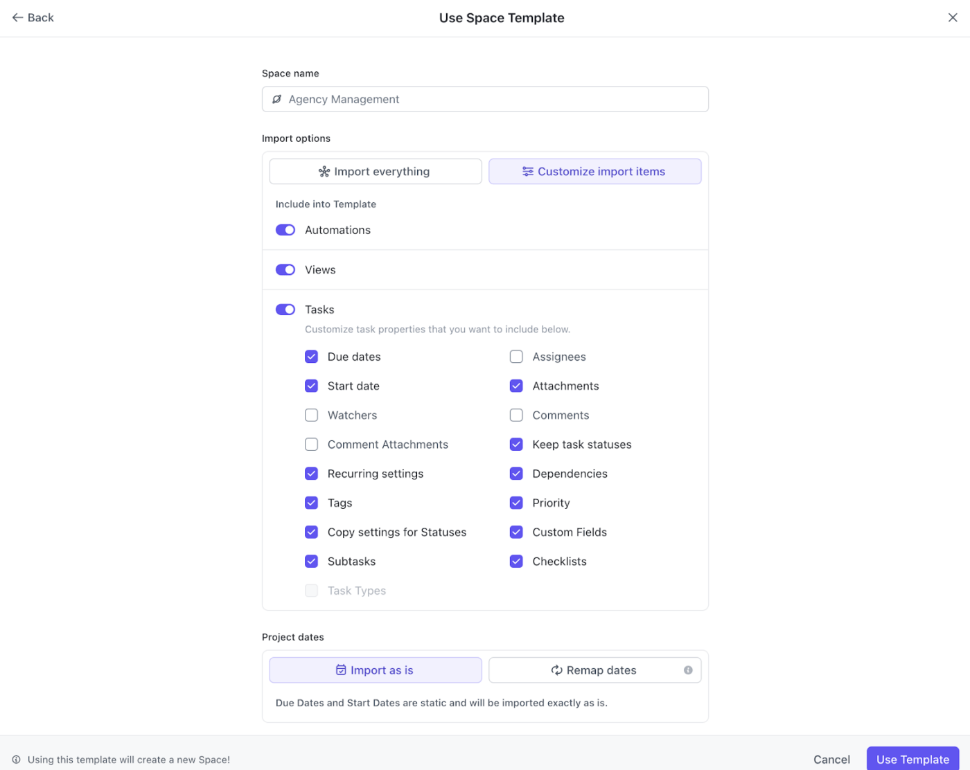
Task: Click the back arrow icon
Action: 19,17
